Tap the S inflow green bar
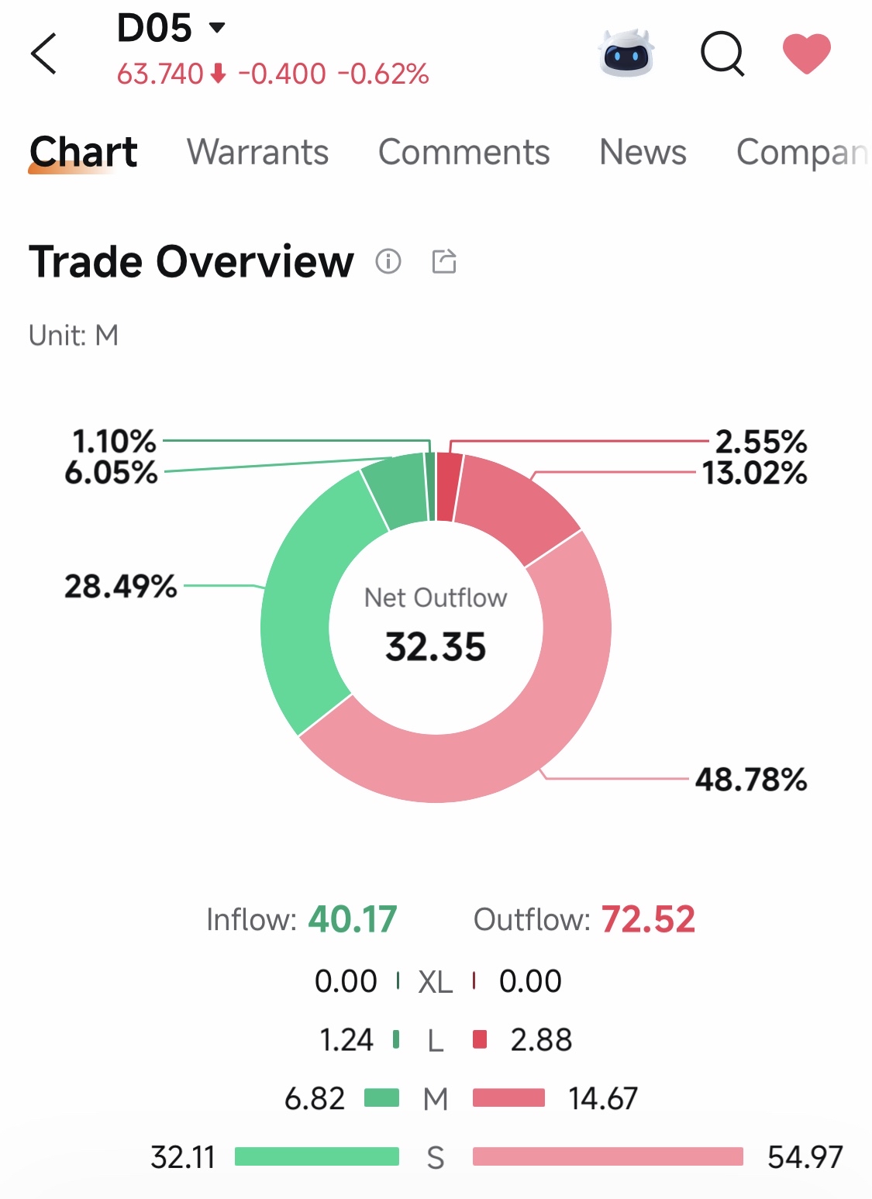The height and width of the screenshot is (1199, 872). [317, 1157]
